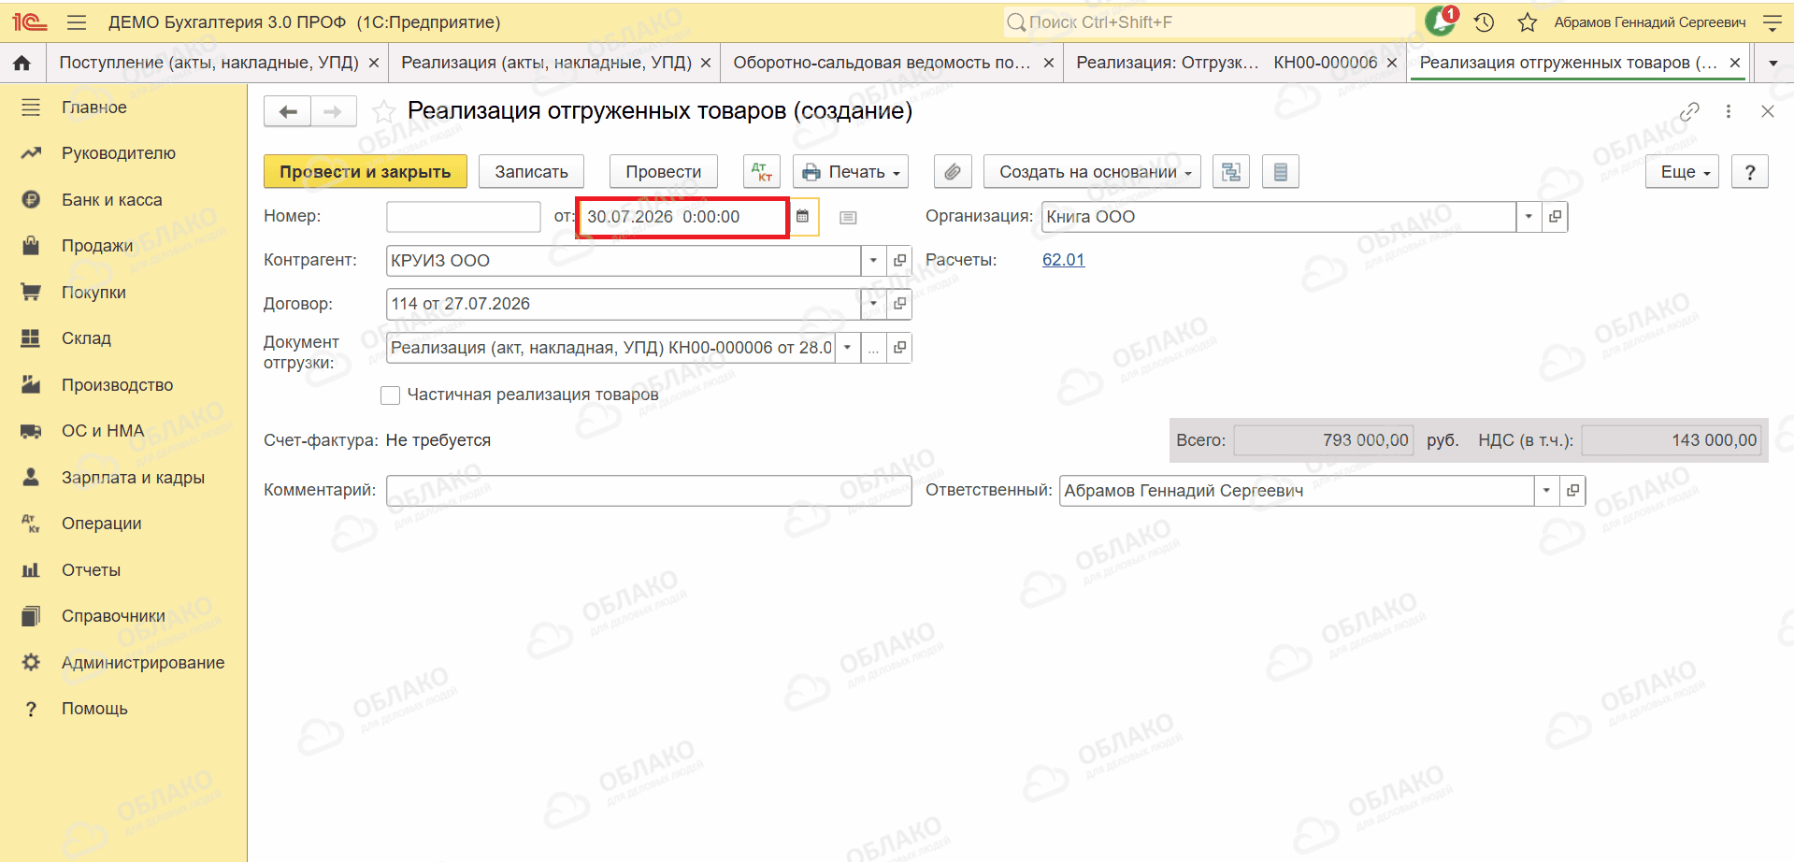Viewport: 1794px width, 862px height.
Task: Expand the Договор dropdown list
Action: [x=873, y=304]
